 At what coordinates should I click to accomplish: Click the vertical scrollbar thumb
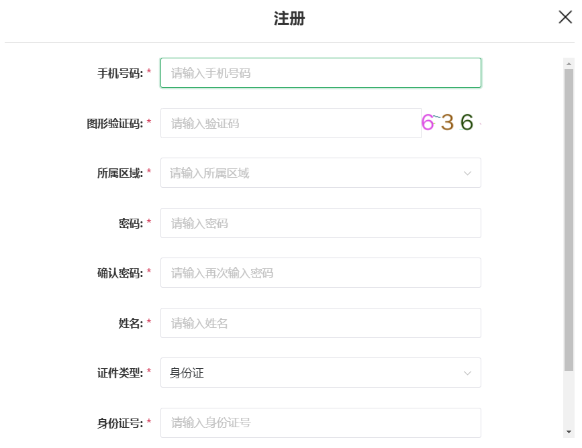coord(569,220)
